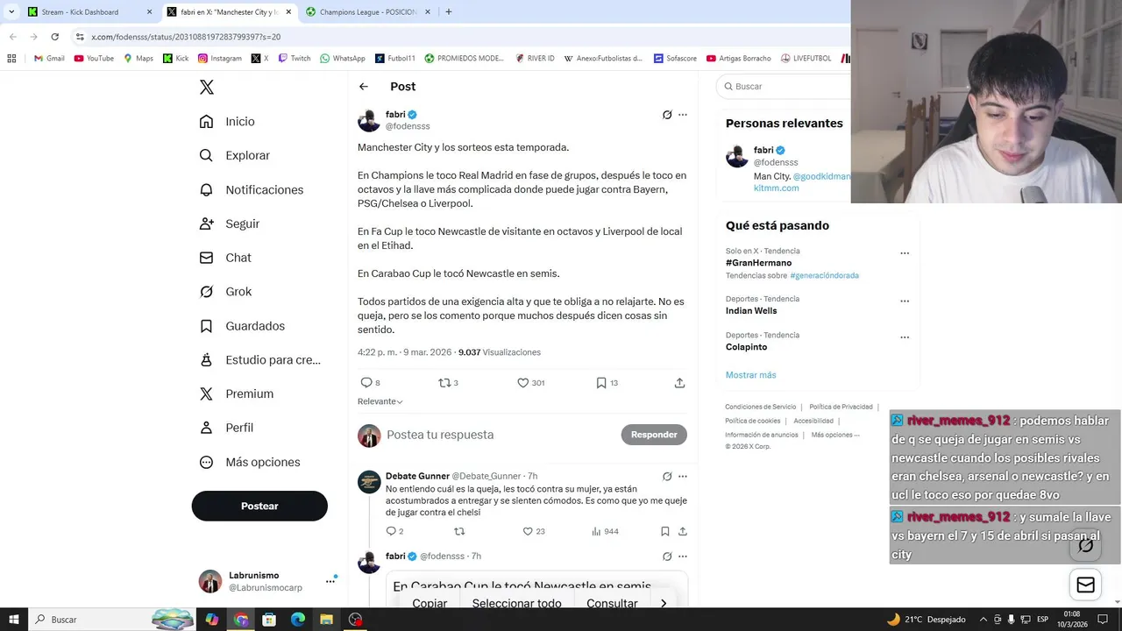This screenshot has width=1122, height=631.
Task: Open a new browser tab
Action: (449, 12)
